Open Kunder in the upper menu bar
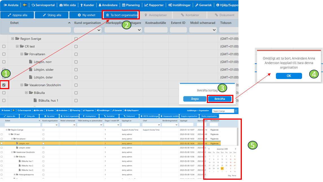Screen dimensions: 323x182 tap(87, 5)
